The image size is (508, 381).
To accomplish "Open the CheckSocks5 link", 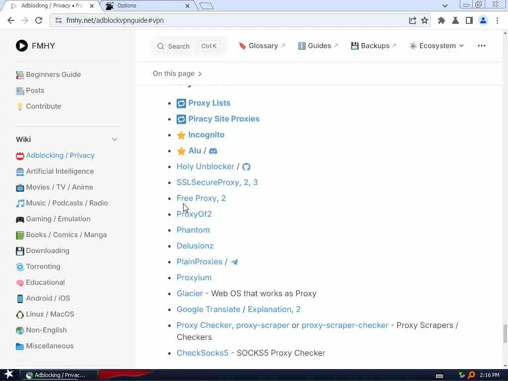I will 202,353.
